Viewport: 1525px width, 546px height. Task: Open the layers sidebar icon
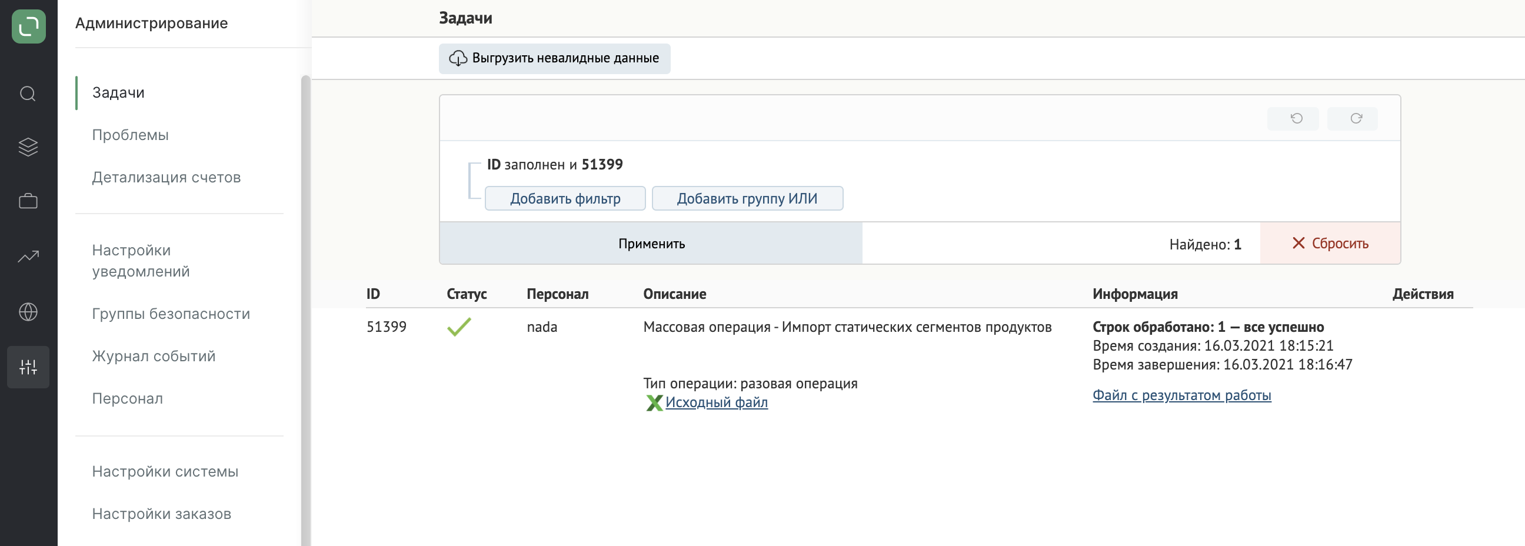pos(28,147)
